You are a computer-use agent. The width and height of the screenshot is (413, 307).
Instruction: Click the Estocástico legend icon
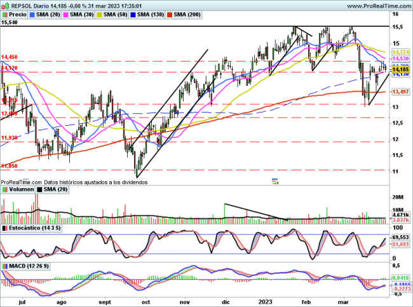(4, 228)
